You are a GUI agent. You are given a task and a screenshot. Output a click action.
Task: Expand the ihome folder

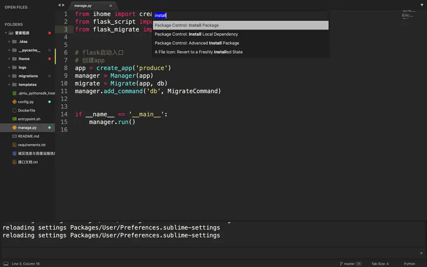9,59
